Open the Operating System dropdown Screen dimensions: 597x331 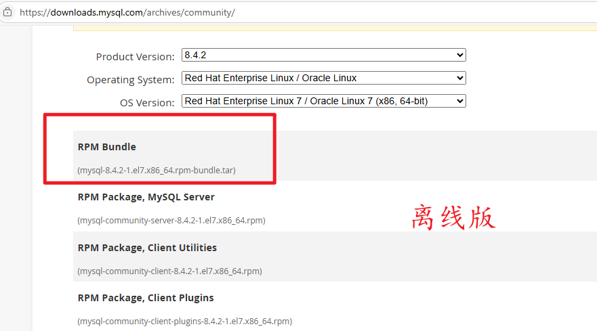pos(324,78)
